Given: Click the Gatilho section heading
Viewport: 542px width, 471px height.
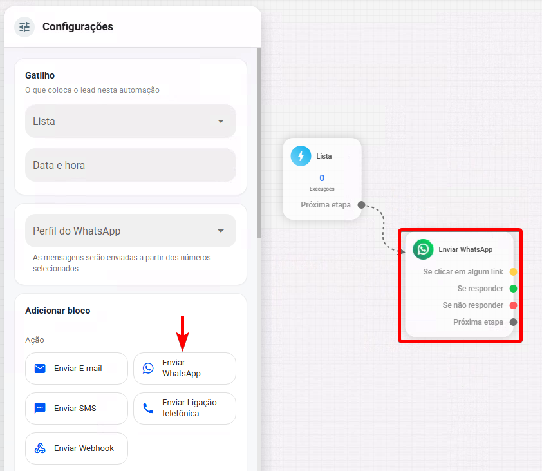Looking at the screenshot, I should point(40,75).
